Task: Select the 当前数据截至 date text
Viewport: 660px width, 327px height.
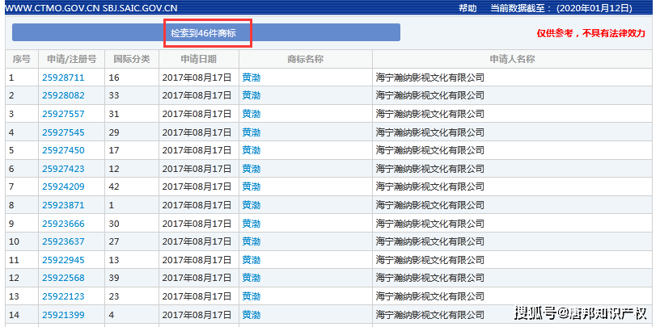Action: pos(561,8)
